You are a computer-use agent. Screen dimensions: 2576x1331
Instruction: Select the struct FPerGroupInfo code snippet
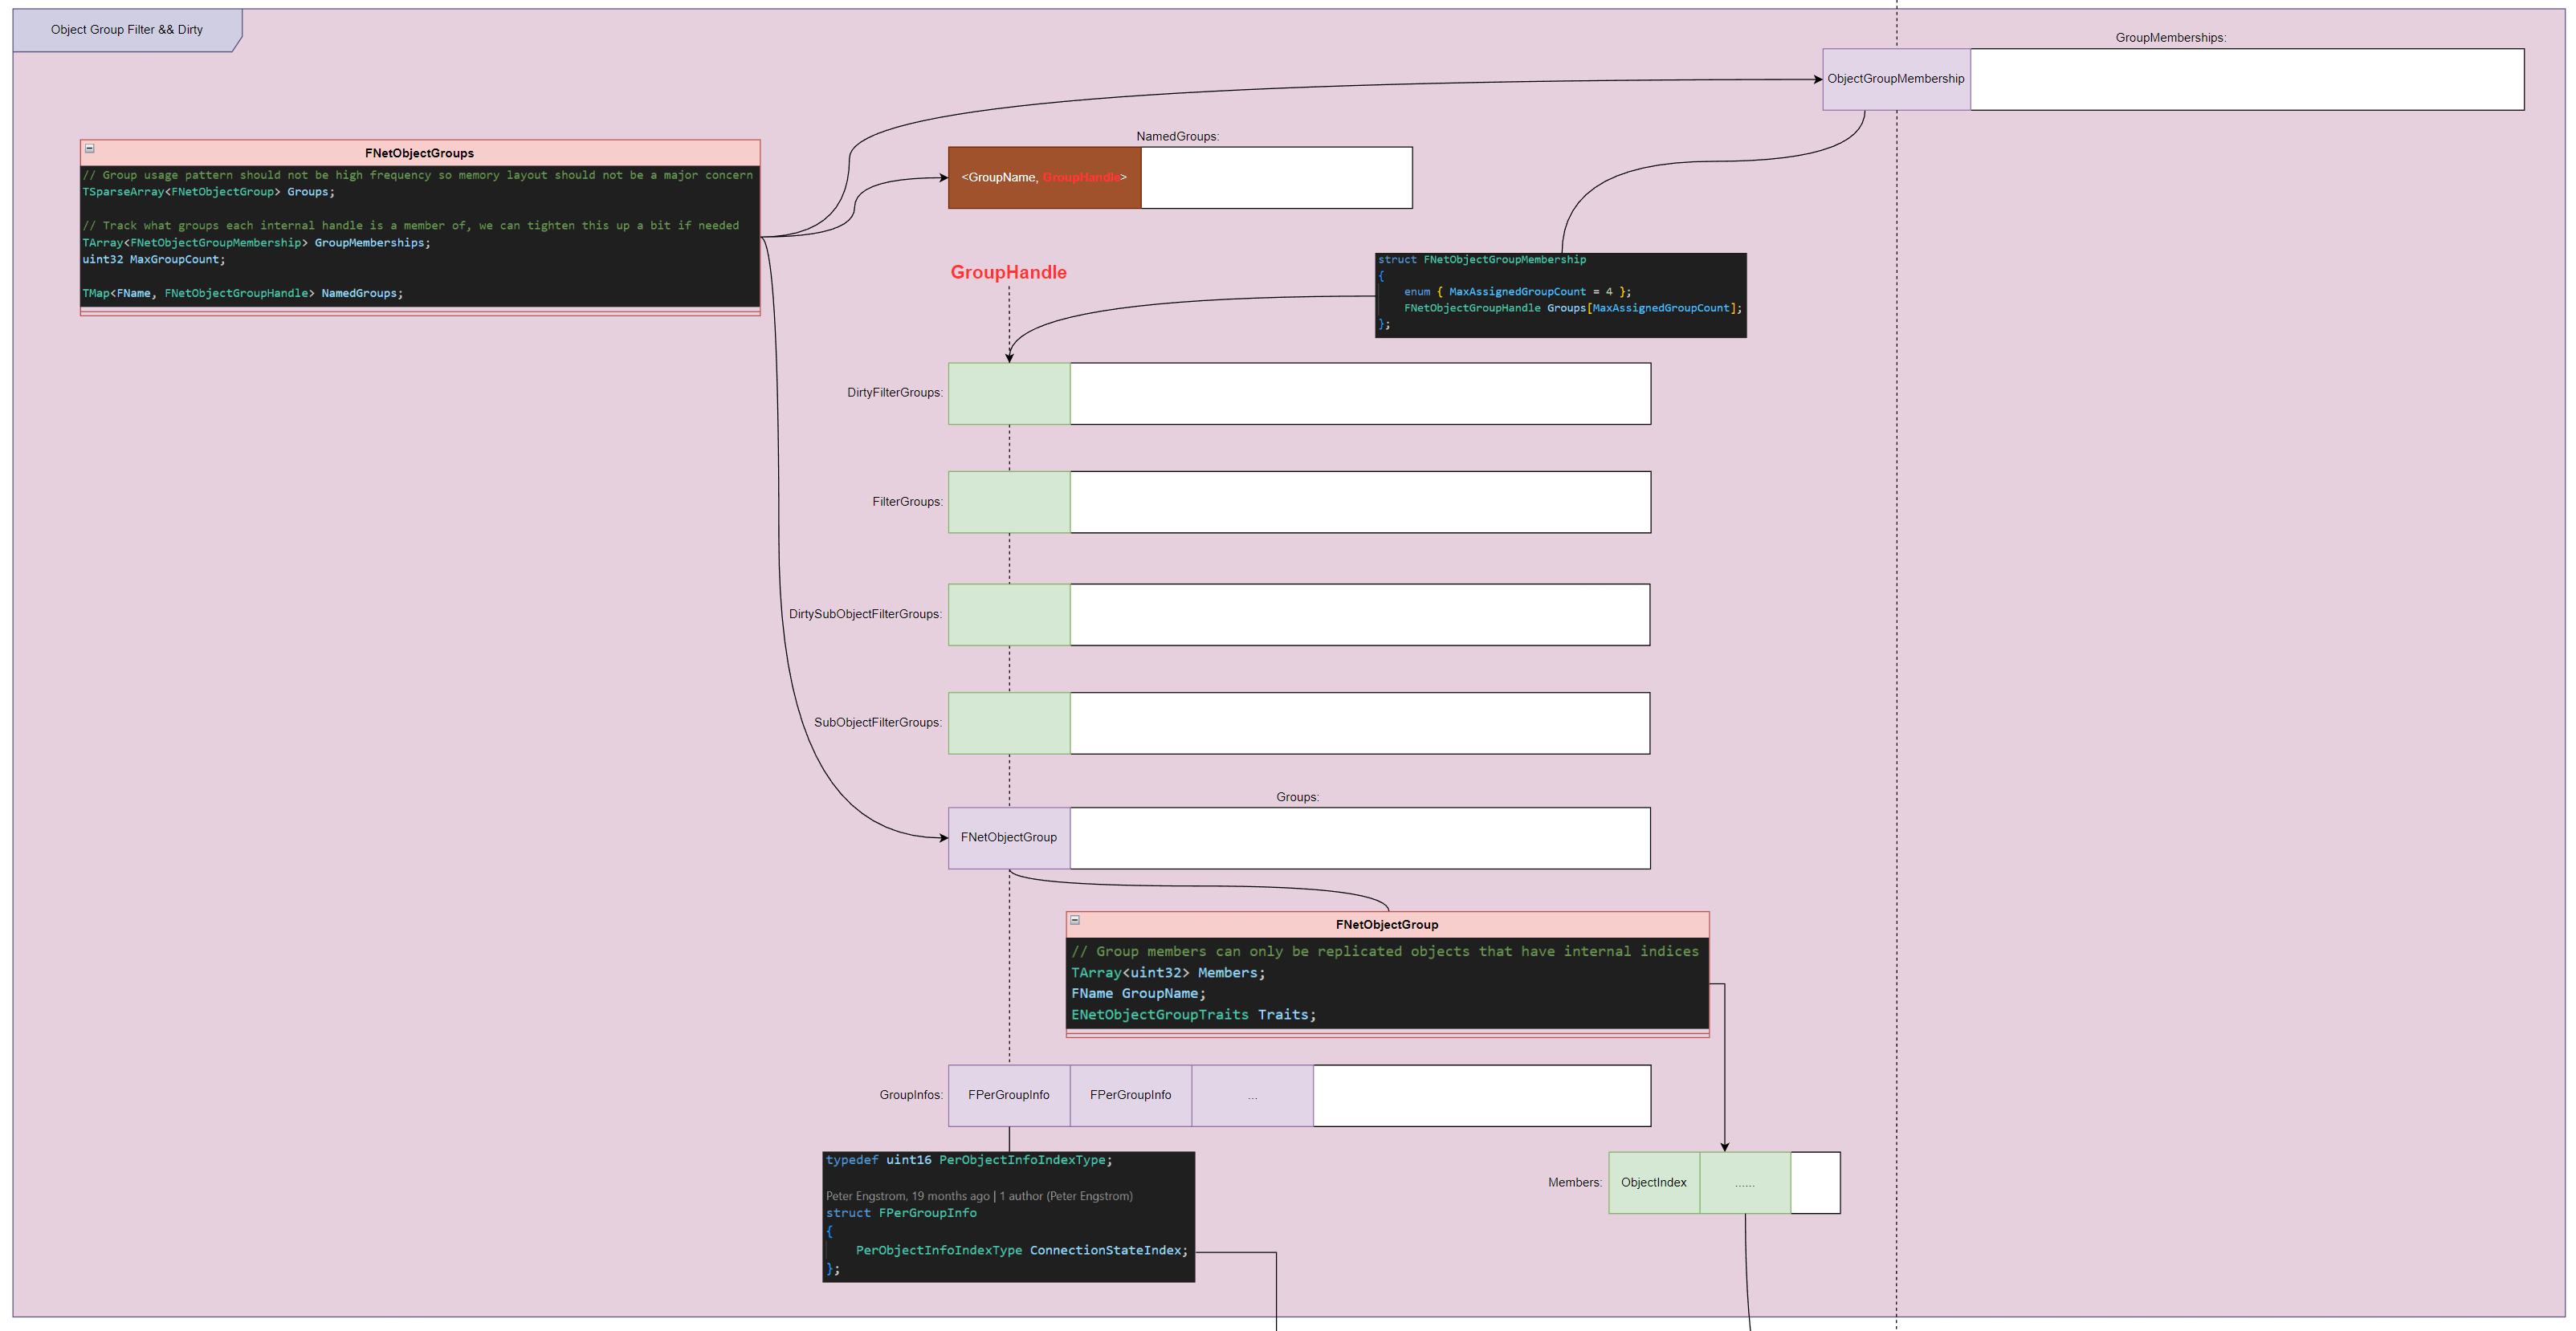pos(1008,1216)
